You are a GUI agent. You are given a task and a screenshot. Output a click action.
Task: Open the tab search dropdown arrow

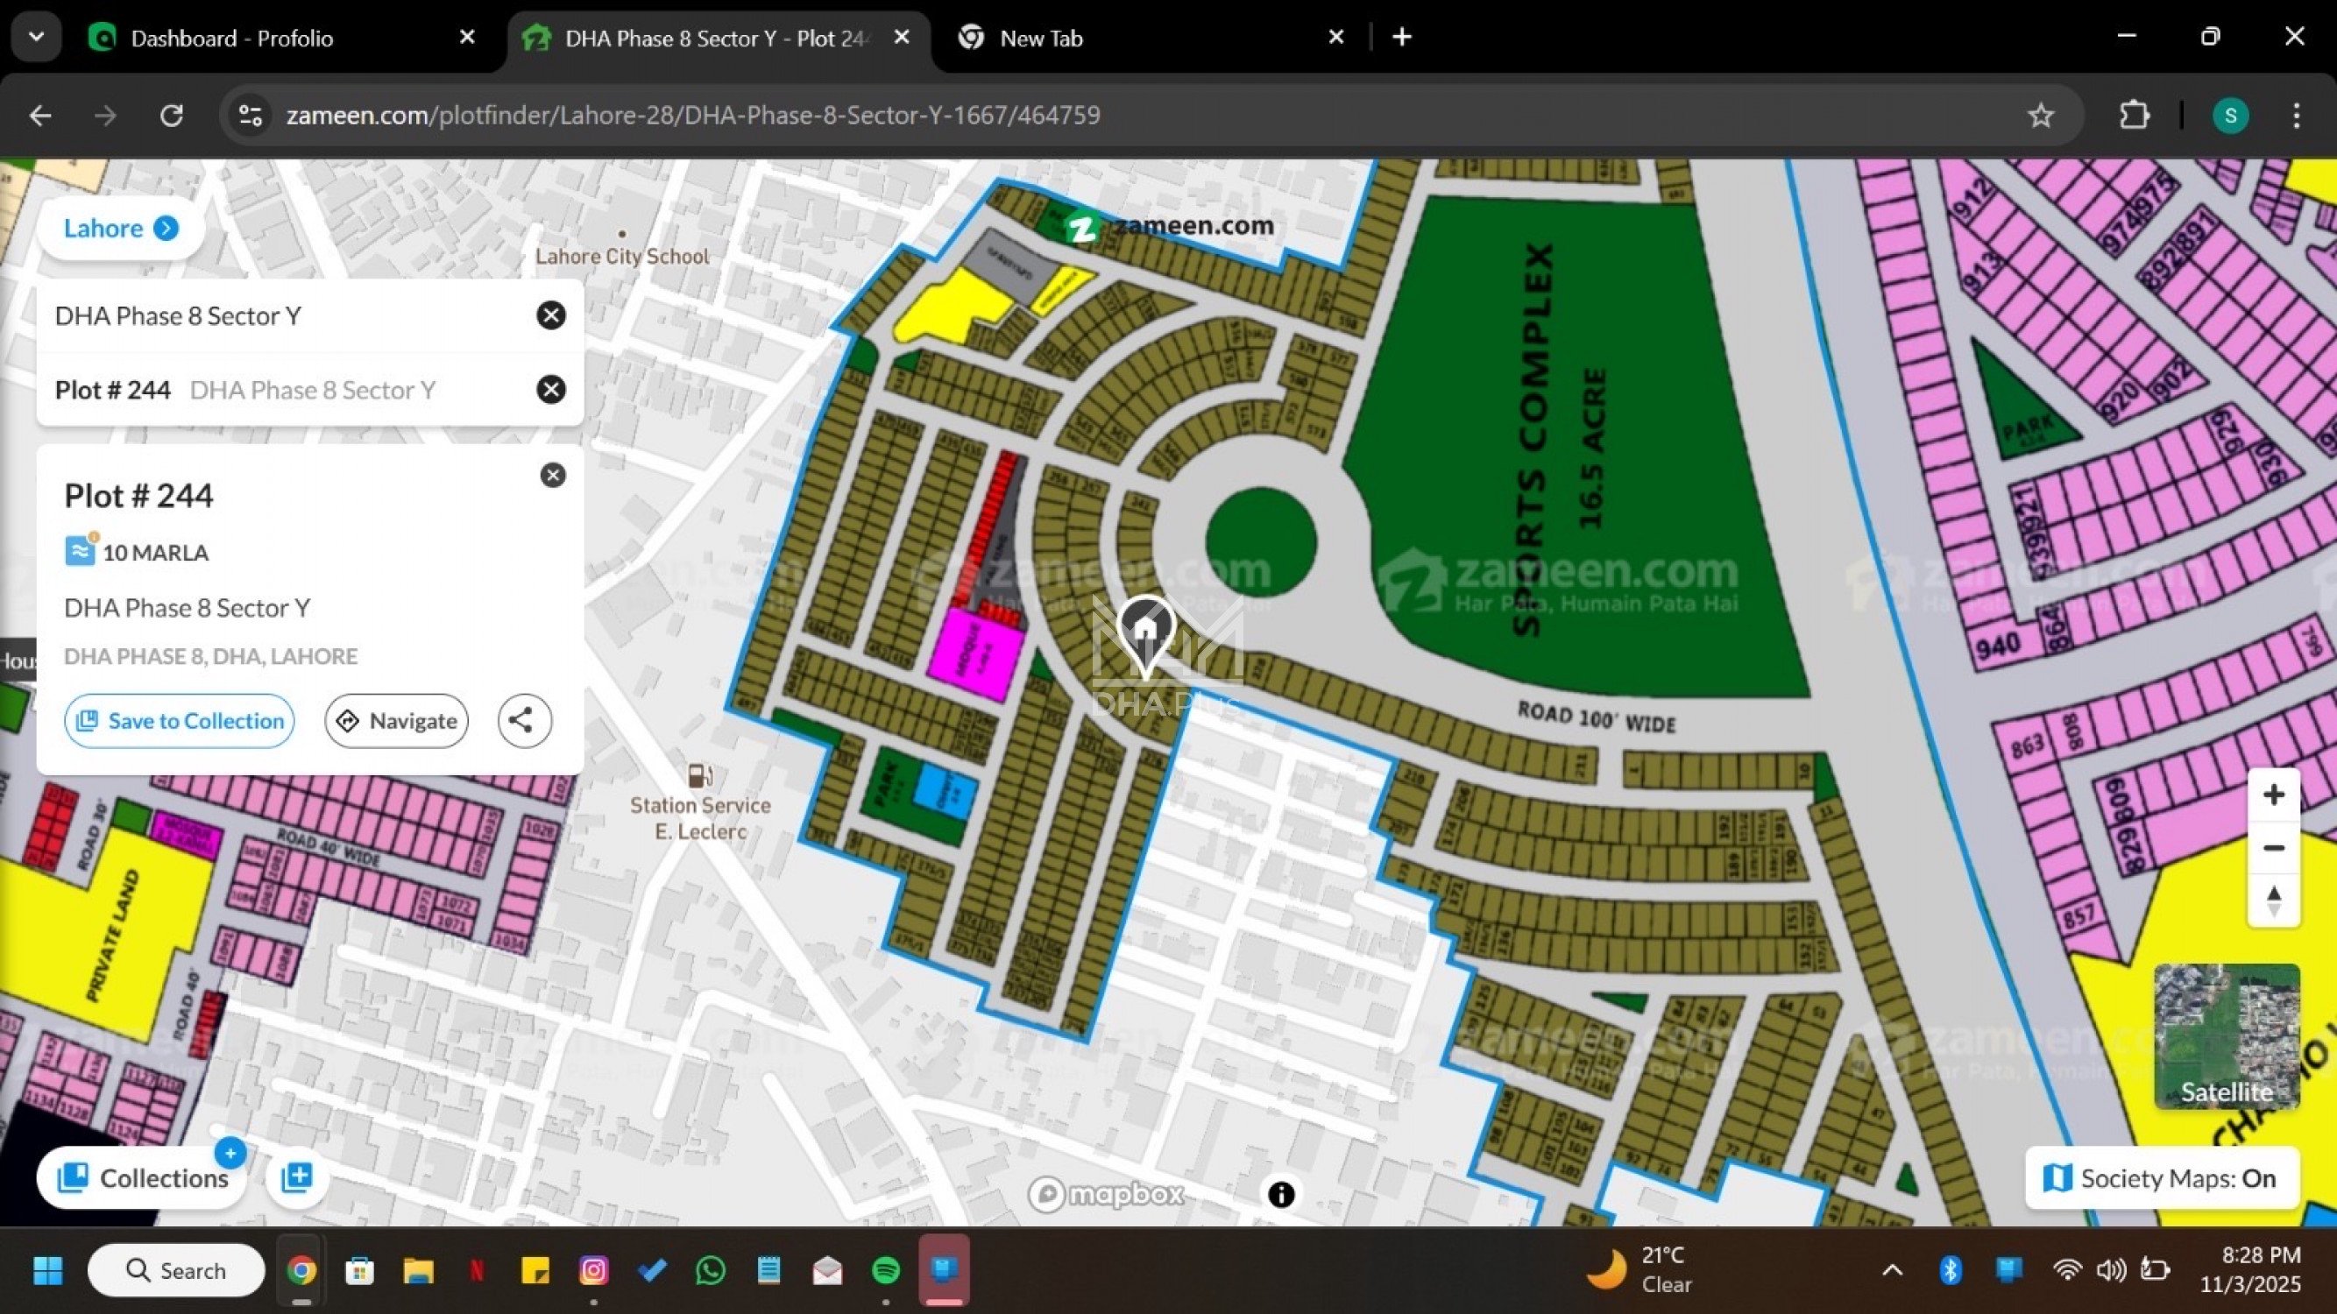(x=36, y=37)
